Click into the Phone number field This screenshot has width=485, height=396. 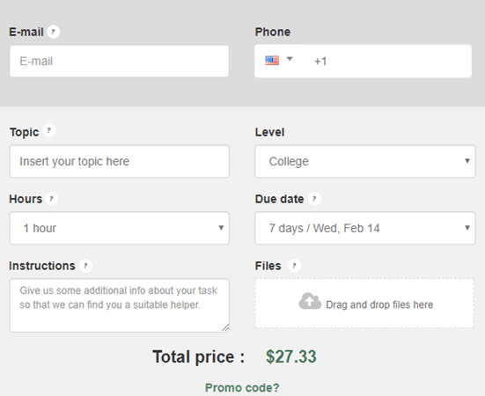(388, 61)
